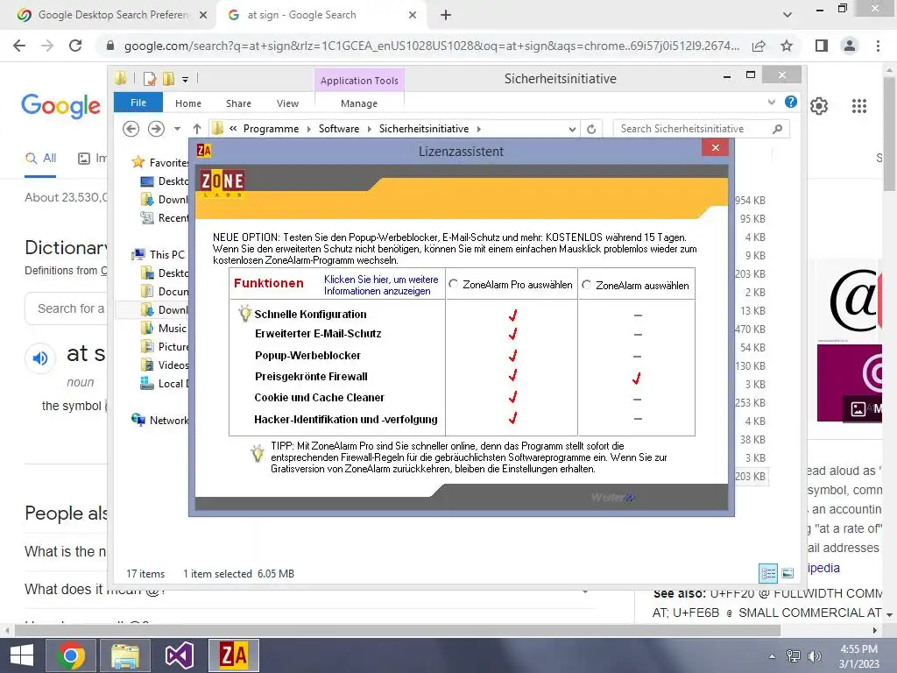Go up one folder level in Explorer
Screen dimensions: 897x673
pyautogui.click(x=197, y=129)
